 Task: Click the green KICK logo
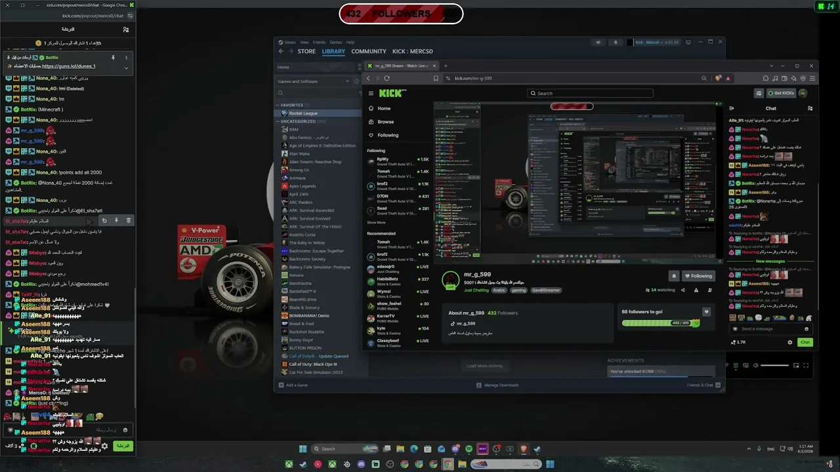392,93
